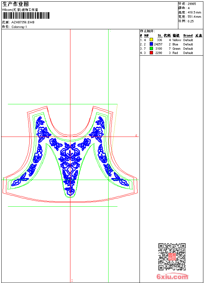Click Default brand in the Yellow row
The width and height of the screenshot is (204, 283).
click(x=188, y=40)
